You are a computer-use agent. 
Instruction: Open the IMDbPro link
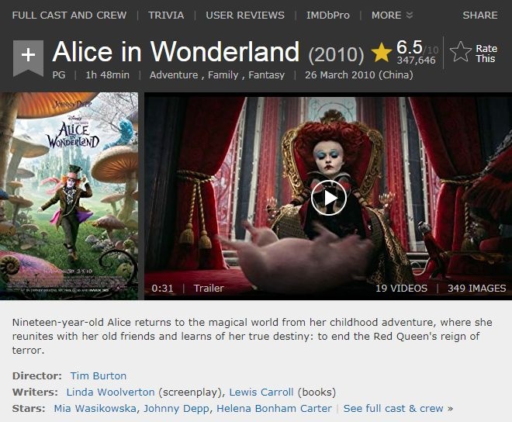(x=328, y=15)
